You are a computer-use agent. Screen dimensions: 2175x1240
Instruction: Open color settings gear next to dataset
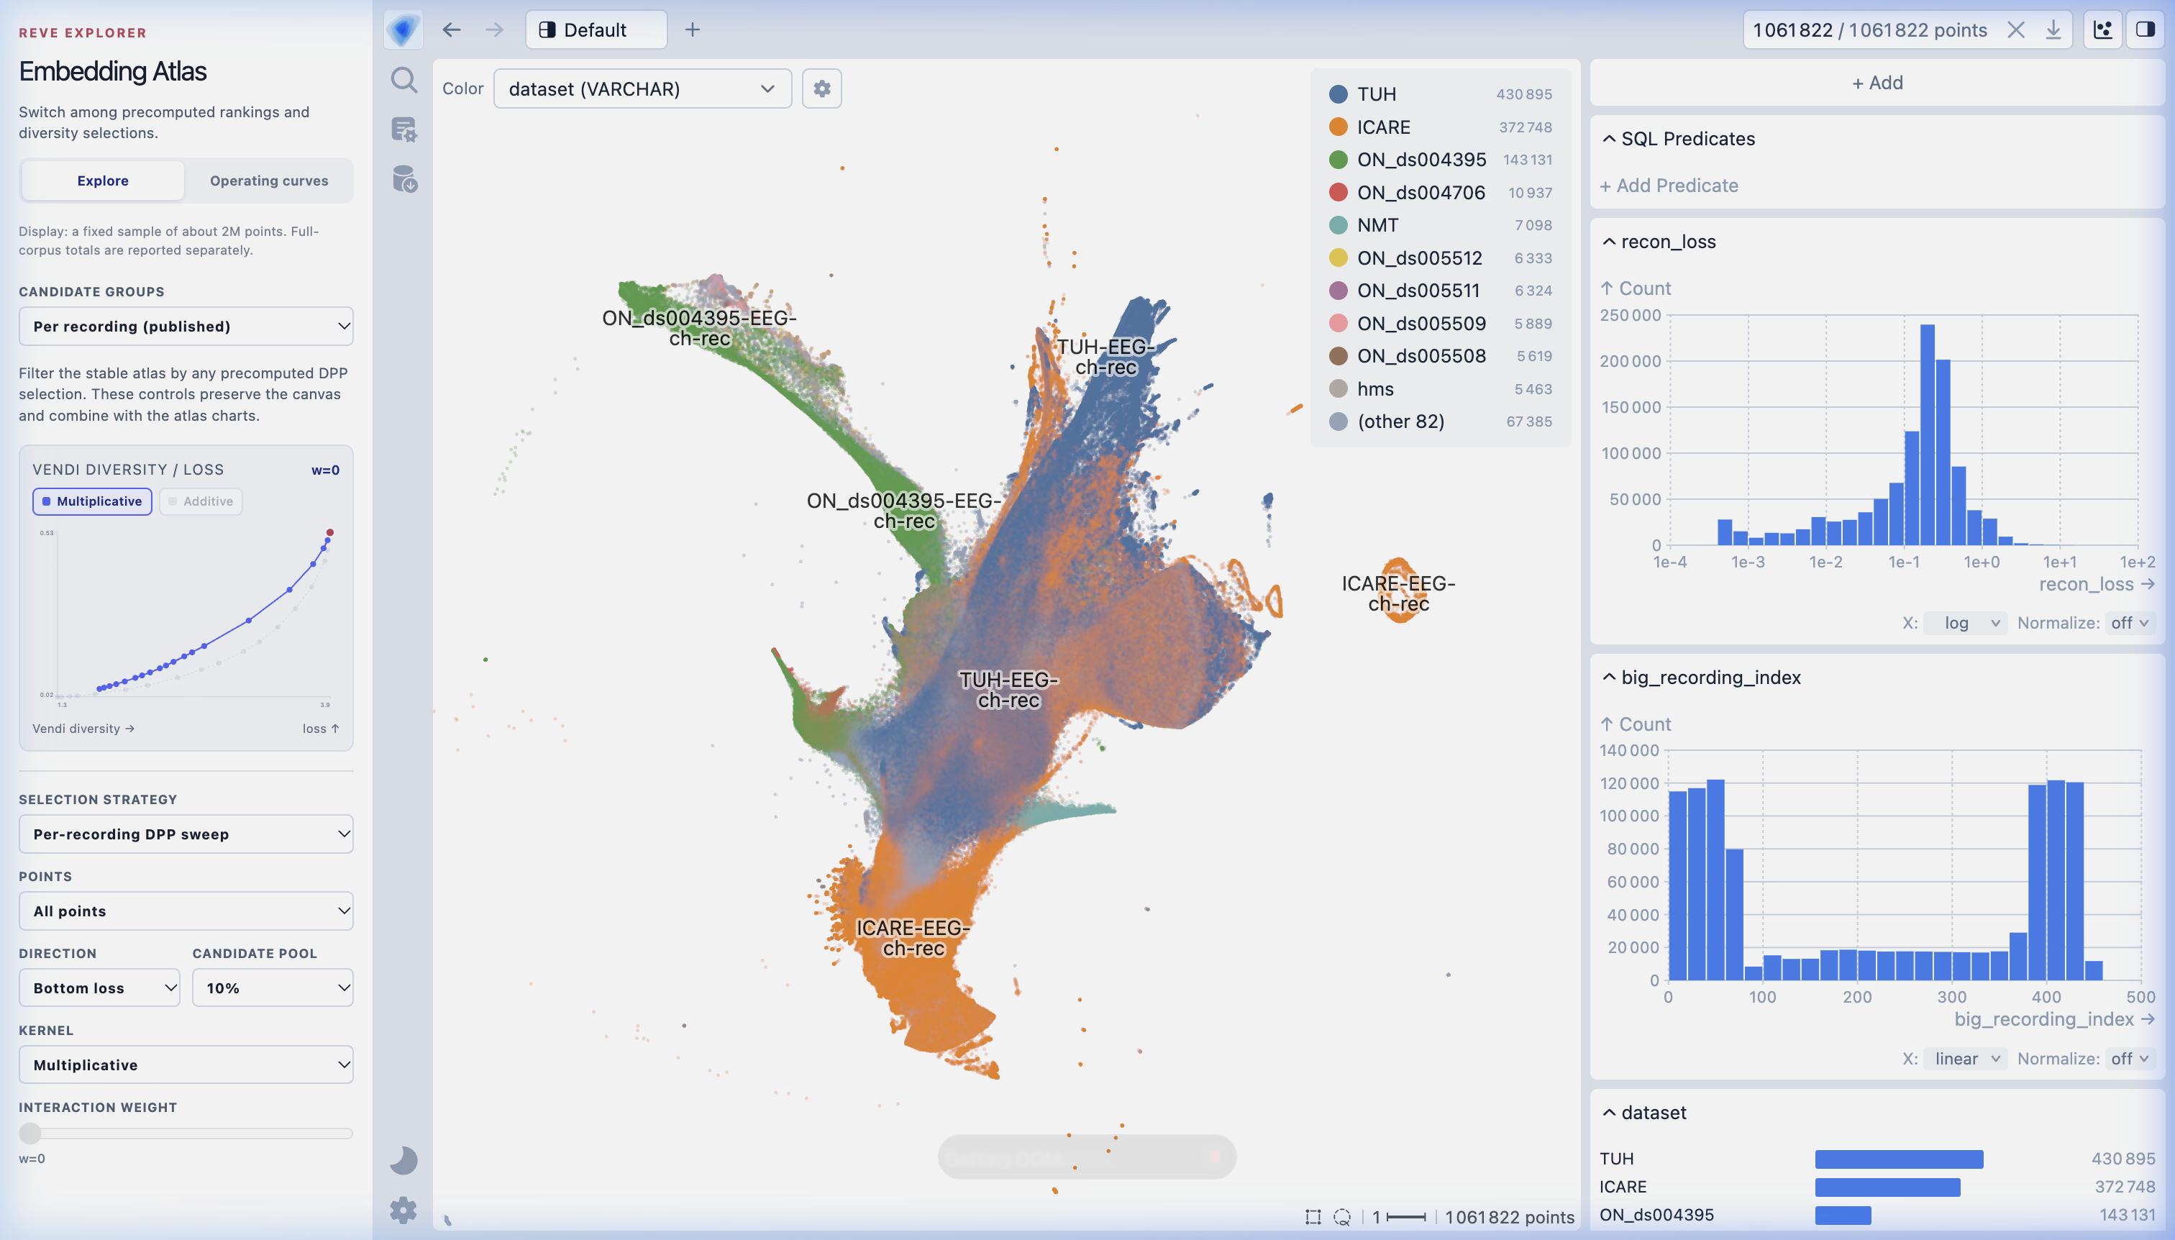pyautogui.click(x=822, y=88)
